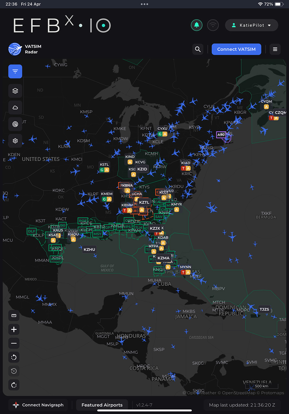Select the KZHU center sector label
The image size is (289, 414).
pos(89,249)
